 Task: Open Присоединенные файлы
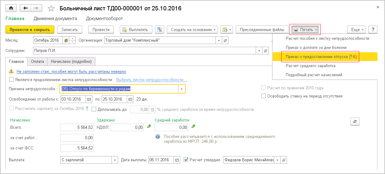(x=262, y=29)
